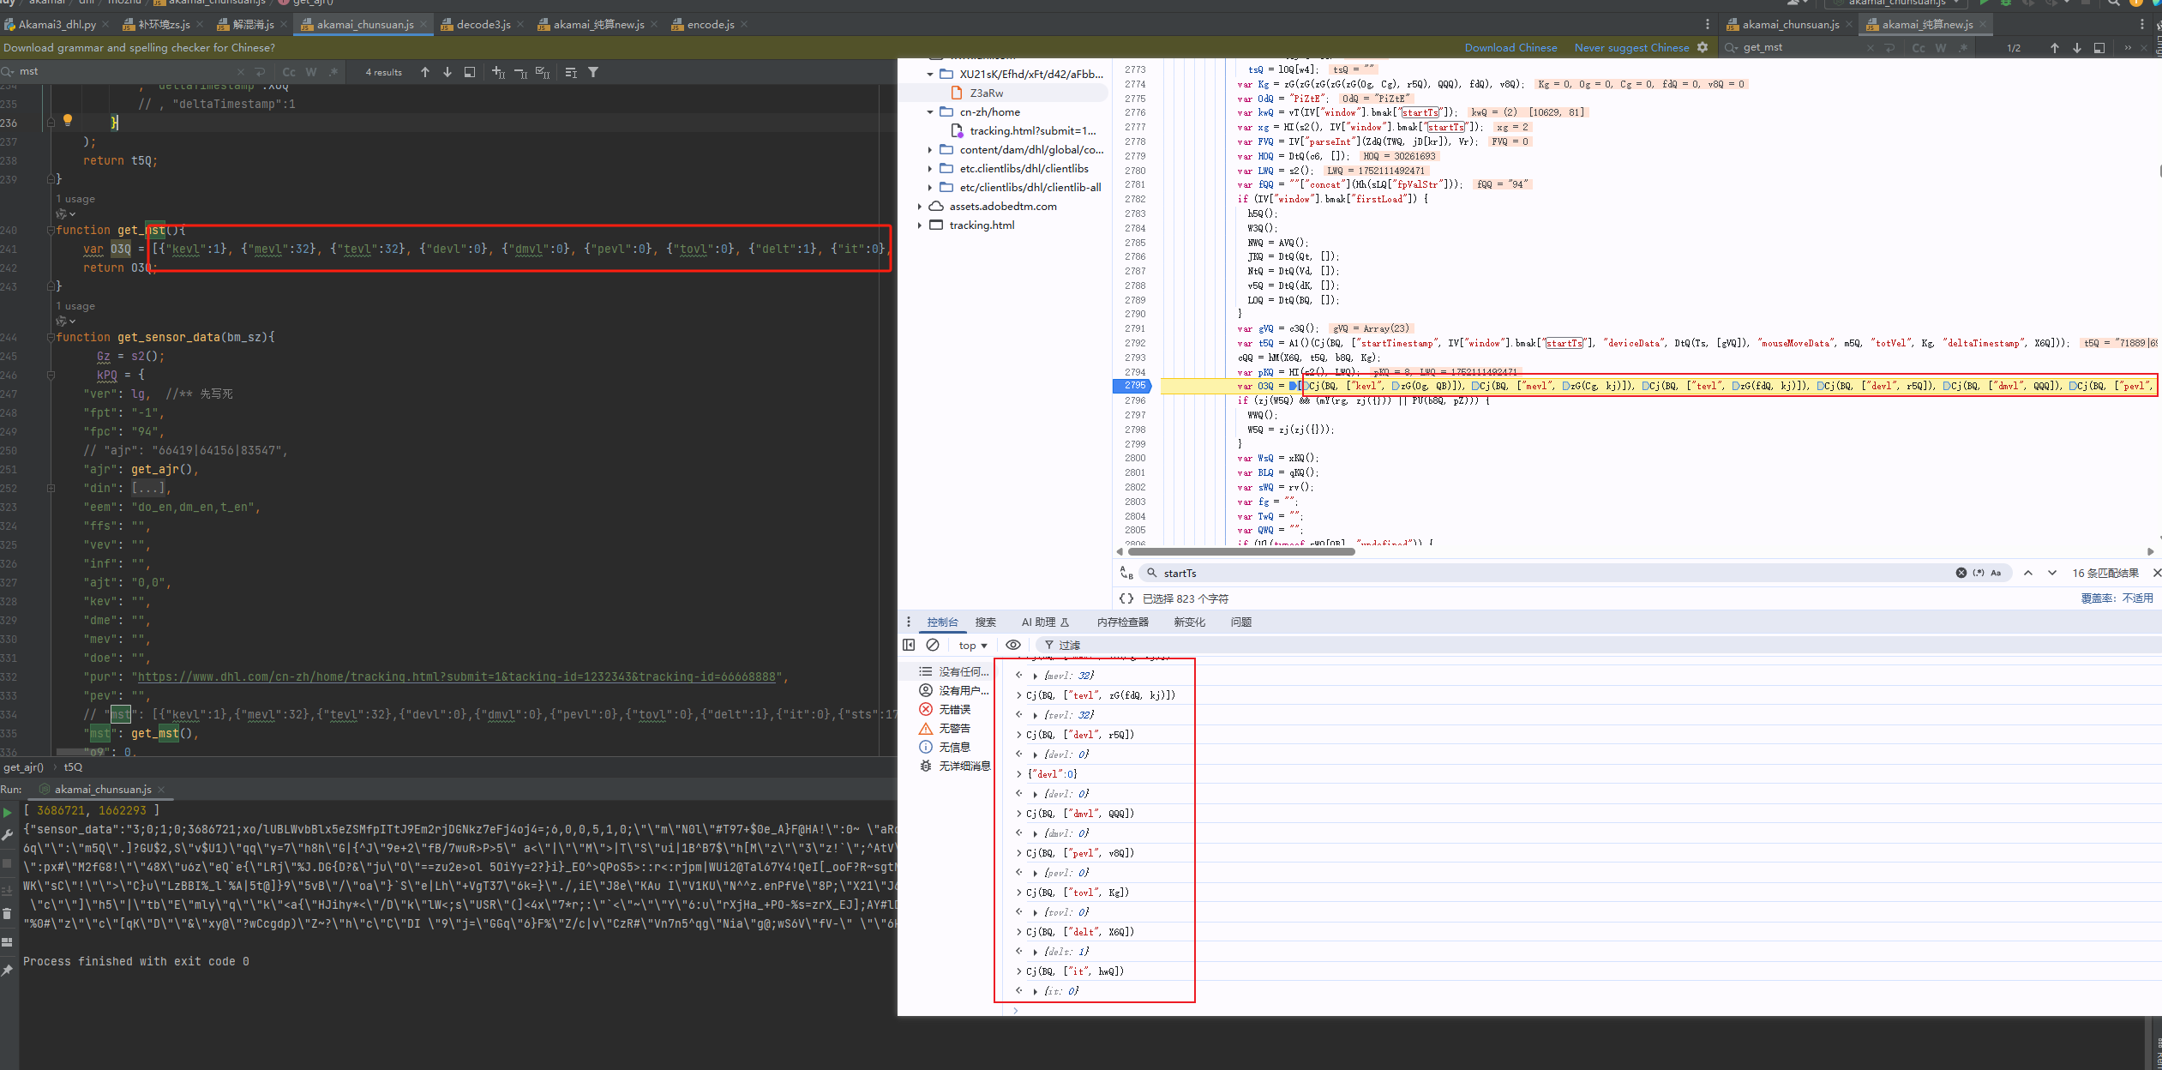The width and height of the screenshot is (2162, 1070).
Task: Click the add selection for next occurrence icon
Action: coord(498,72)
